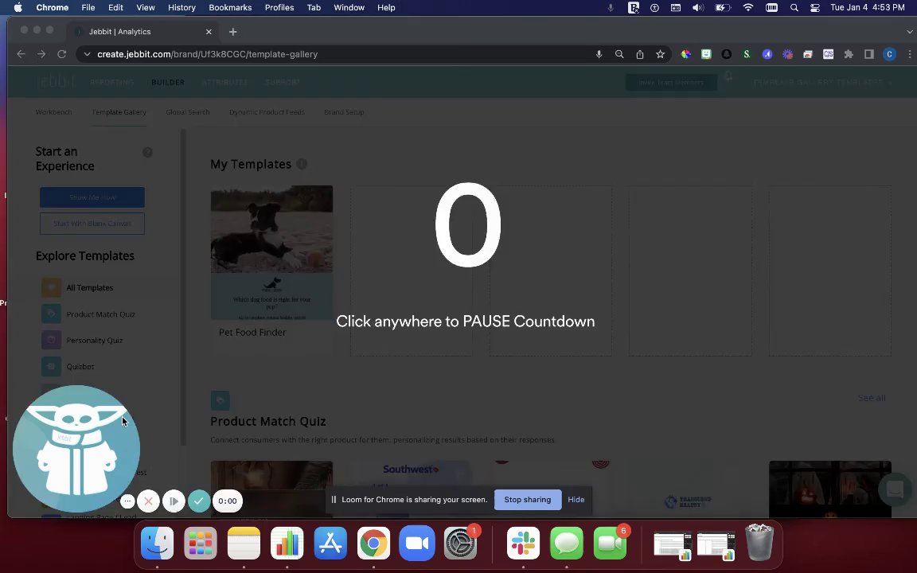Select Quizbot category
The height and width of the screenshot is (573, 917).
(x=68, y=367)
